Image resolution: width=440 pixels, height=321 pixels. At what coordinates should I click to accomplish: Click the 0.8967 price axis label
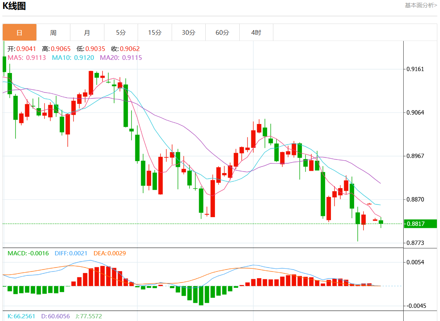(415, 156)
